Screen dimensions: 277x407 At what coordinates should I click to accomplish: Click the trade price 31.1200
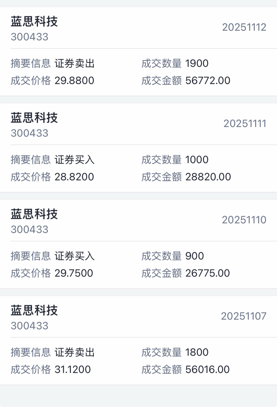(x=72, y=370)
